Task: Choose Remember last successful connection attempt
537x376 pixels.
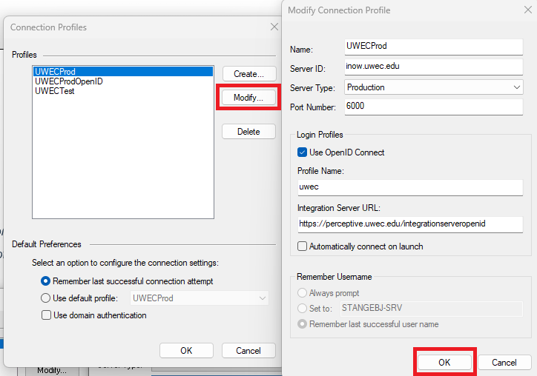Action: click(x=127, y=281)
